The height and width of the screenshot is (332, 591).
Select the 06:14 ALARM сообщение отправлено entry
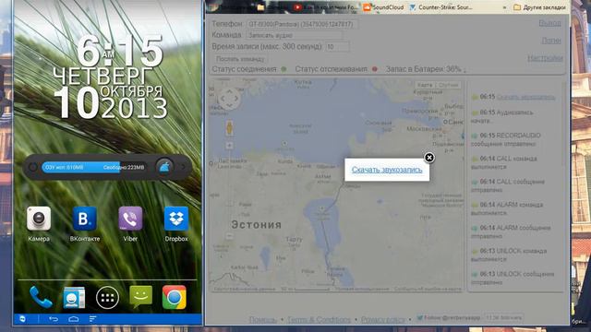click(x=511, y=231)
